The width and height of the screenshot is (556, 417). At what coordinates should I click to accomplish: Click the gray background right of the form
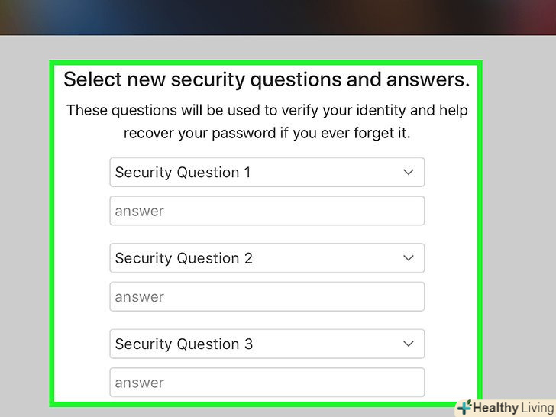tap(519, 229)
